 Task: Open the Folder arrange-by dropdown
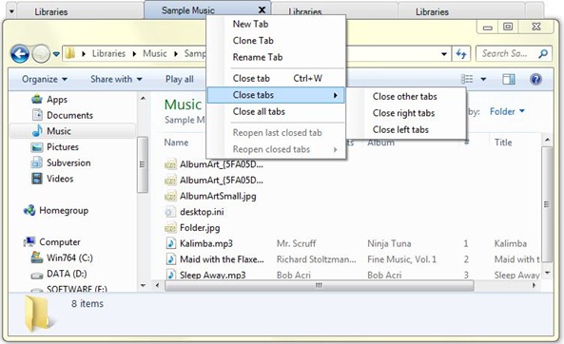tap(507, 111)
